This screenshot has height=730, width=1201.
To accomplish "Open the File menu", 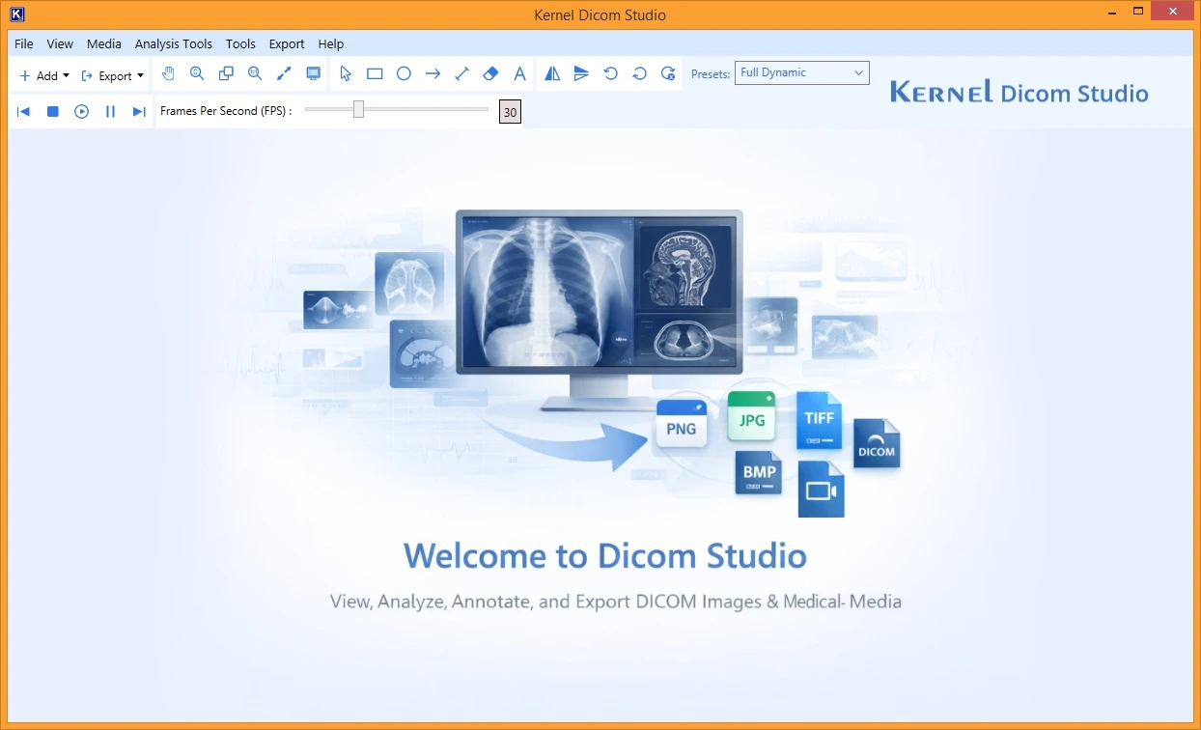I will (24, 43).
